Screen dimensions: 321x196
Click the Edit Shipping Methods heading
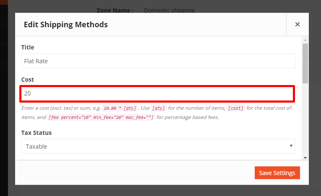66,25
